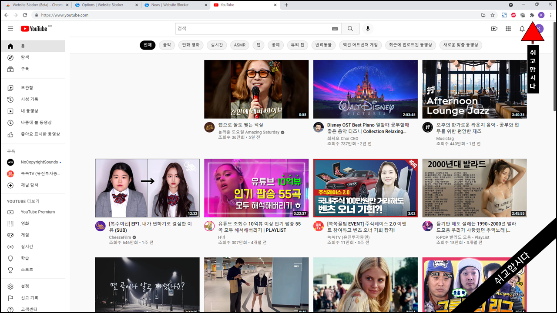Select the 공예 filter chip
Viewport: 557px width, 313px height.
click(x=276, y=45)
